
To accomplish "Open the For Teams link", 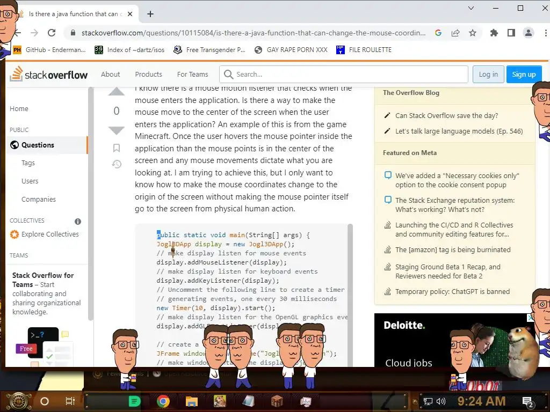I will point(193,74).
